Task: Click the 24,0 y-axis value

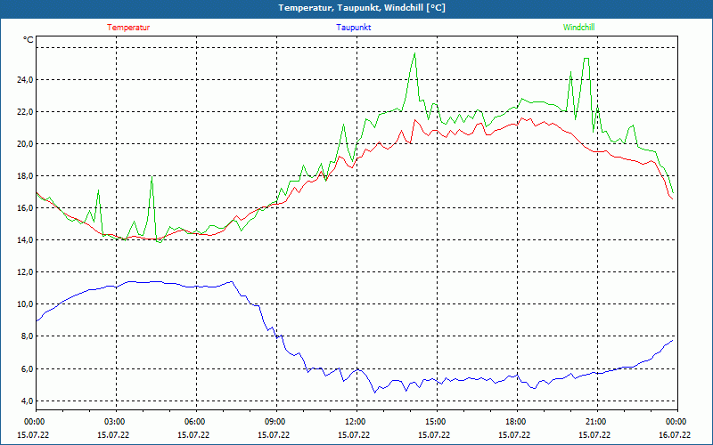Action: point(22,80)
